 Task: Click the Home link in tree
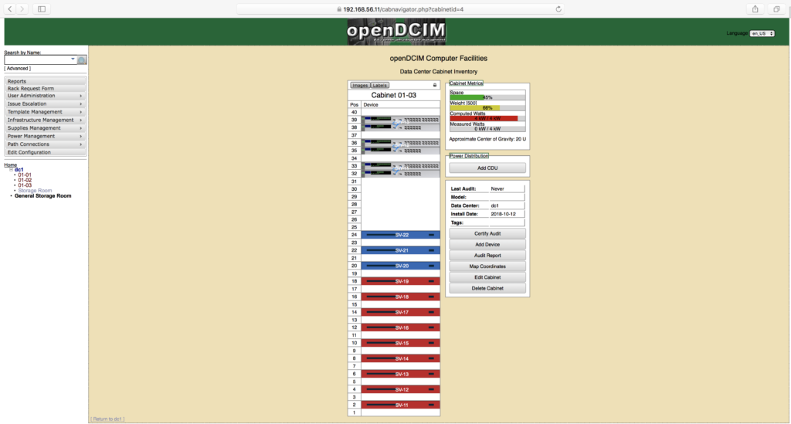(x=10, y=165)
